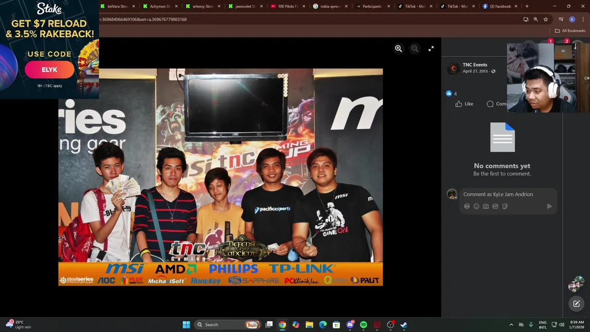Open the April 27, 2013 post date link
This screenshot has width=590, height=332.
click(475, 71)
